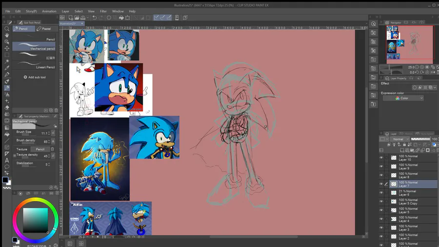Open the Normal blending mode dropdown

400,139
